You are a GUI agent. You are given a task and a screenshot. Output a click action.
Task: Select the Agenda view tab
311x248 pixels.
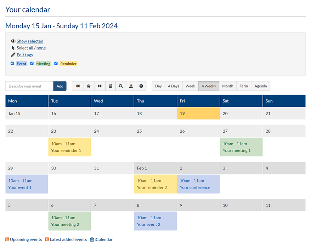click(260, 86)
